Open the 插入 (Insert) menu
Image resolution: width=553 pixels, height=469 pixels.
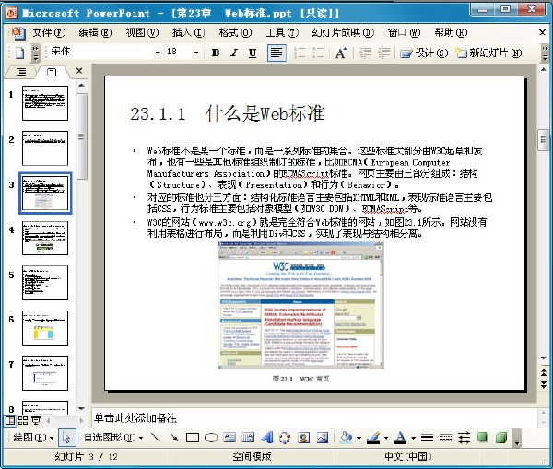[188, 33]
